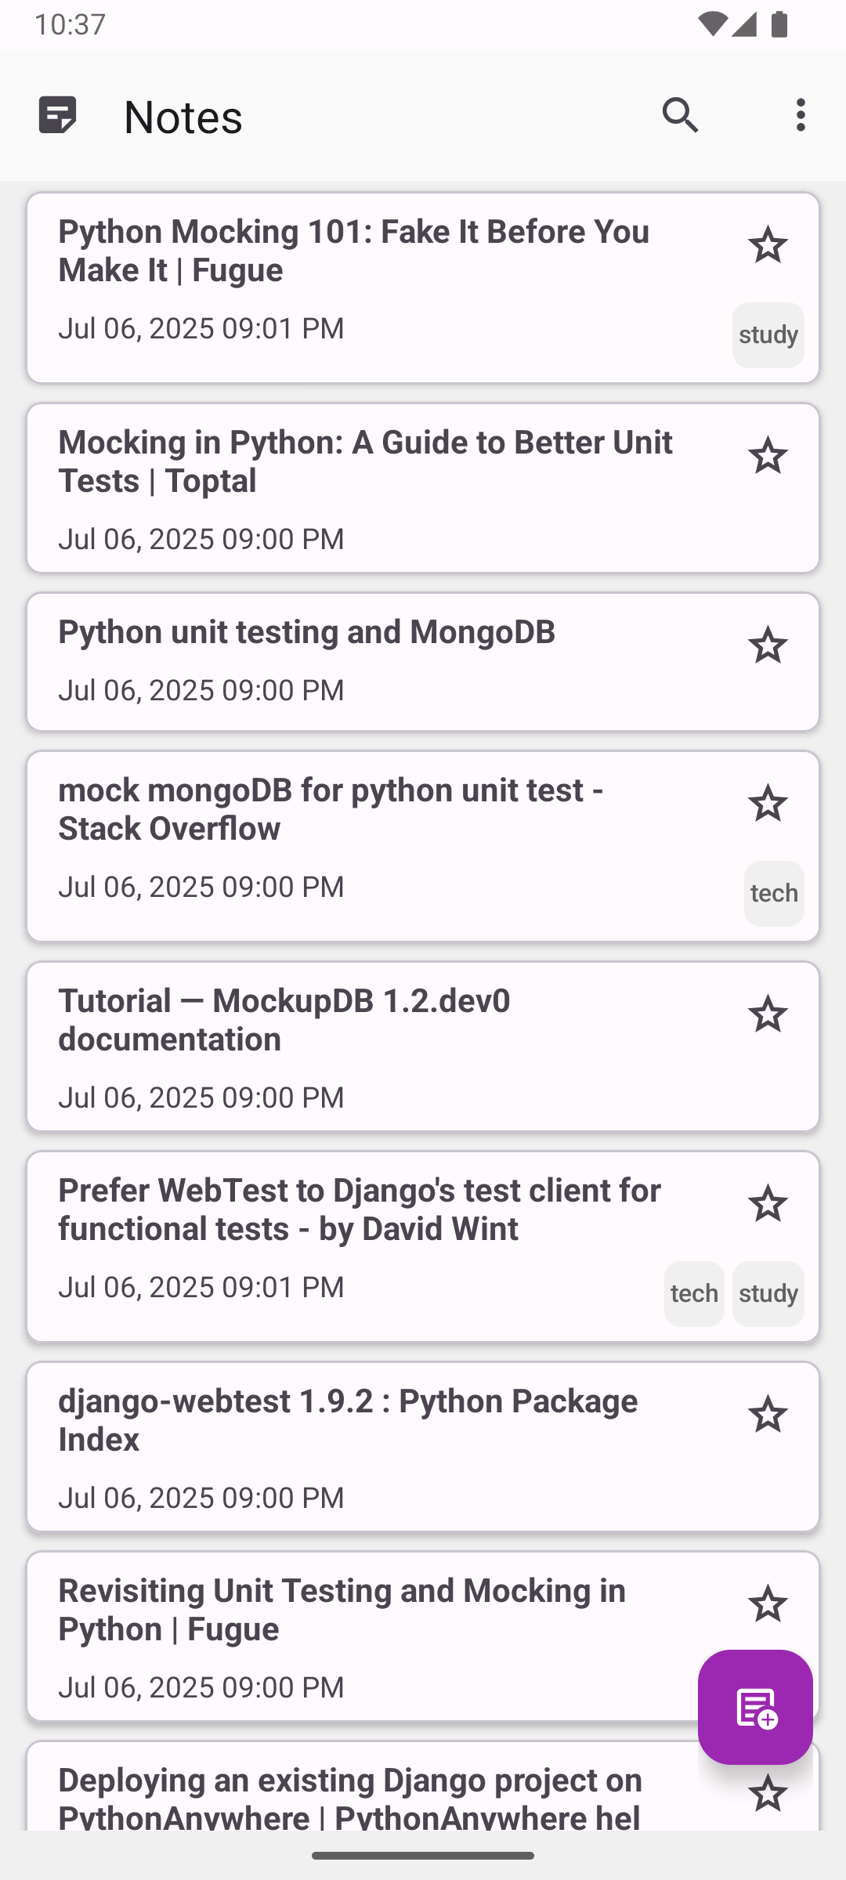Tap the Notes app logo icon
The height and width of the screenshot is (1880, 846).
click(x=58, y=115)
